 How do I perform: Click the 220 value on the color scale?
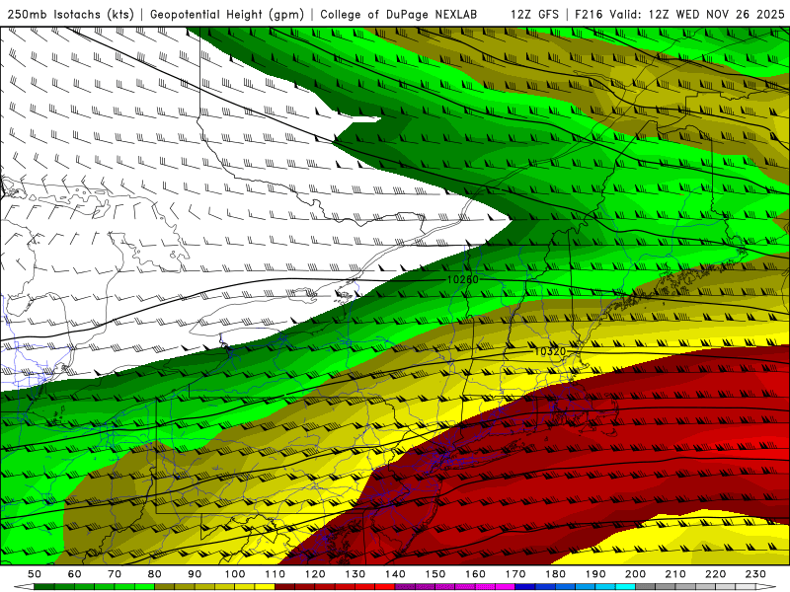point(715,574)
